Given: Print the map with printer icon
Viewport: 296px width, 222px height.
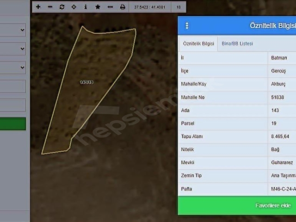Looking at the screenshot, I should pos(123,7).
